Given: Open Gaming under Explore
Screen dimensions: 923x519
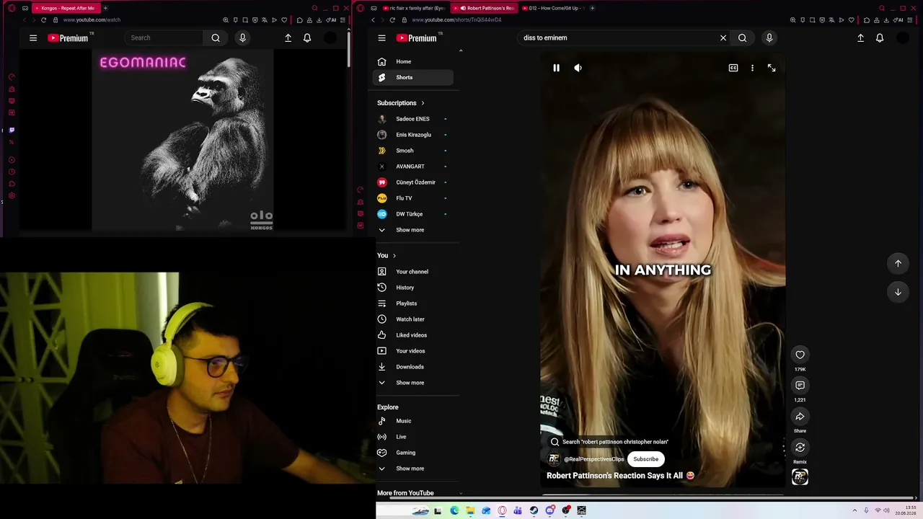Looking at the screenshot, I should click(x=413, y=453).
